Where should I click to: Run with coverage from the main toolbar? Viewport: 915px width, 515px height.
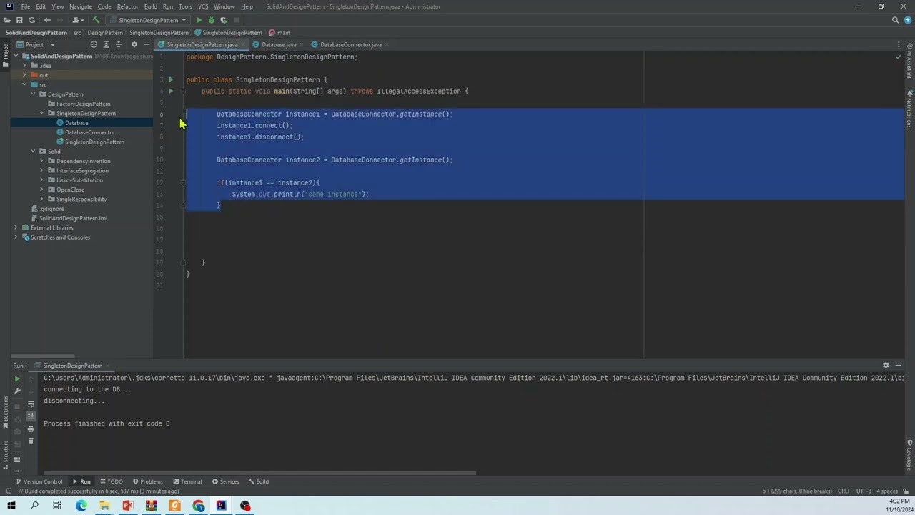223,20
